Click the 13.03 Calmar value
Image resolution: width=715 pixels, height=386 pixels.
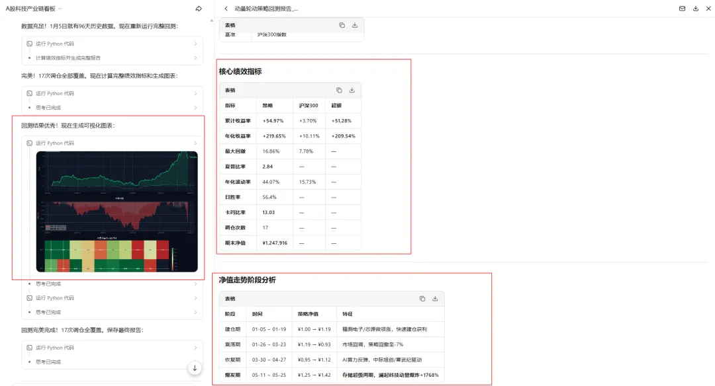tap(269, 212)
